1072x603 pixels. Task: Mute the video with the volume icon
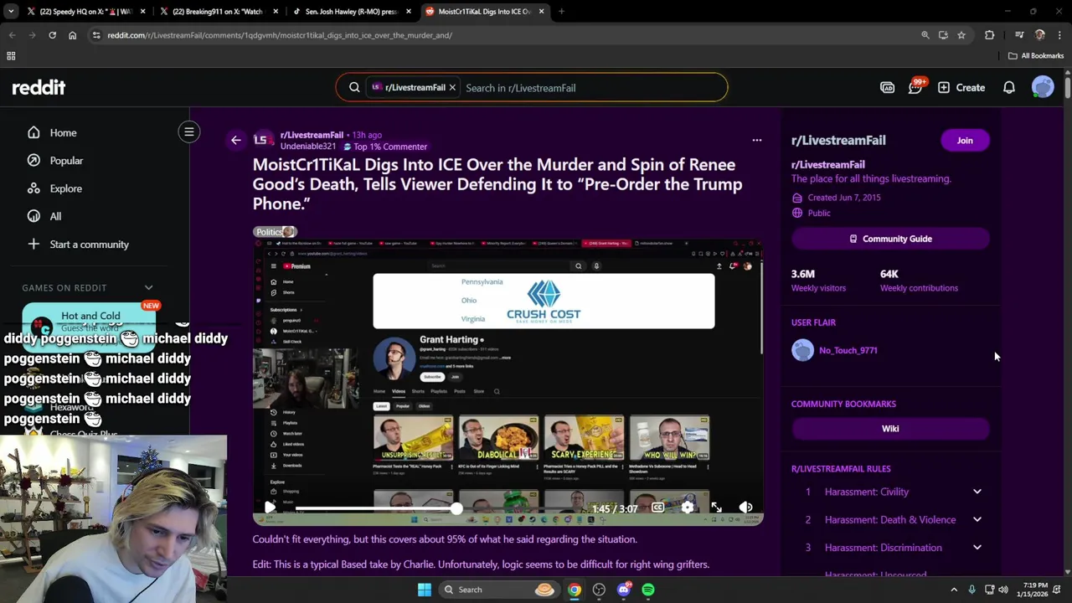point(746,508)
